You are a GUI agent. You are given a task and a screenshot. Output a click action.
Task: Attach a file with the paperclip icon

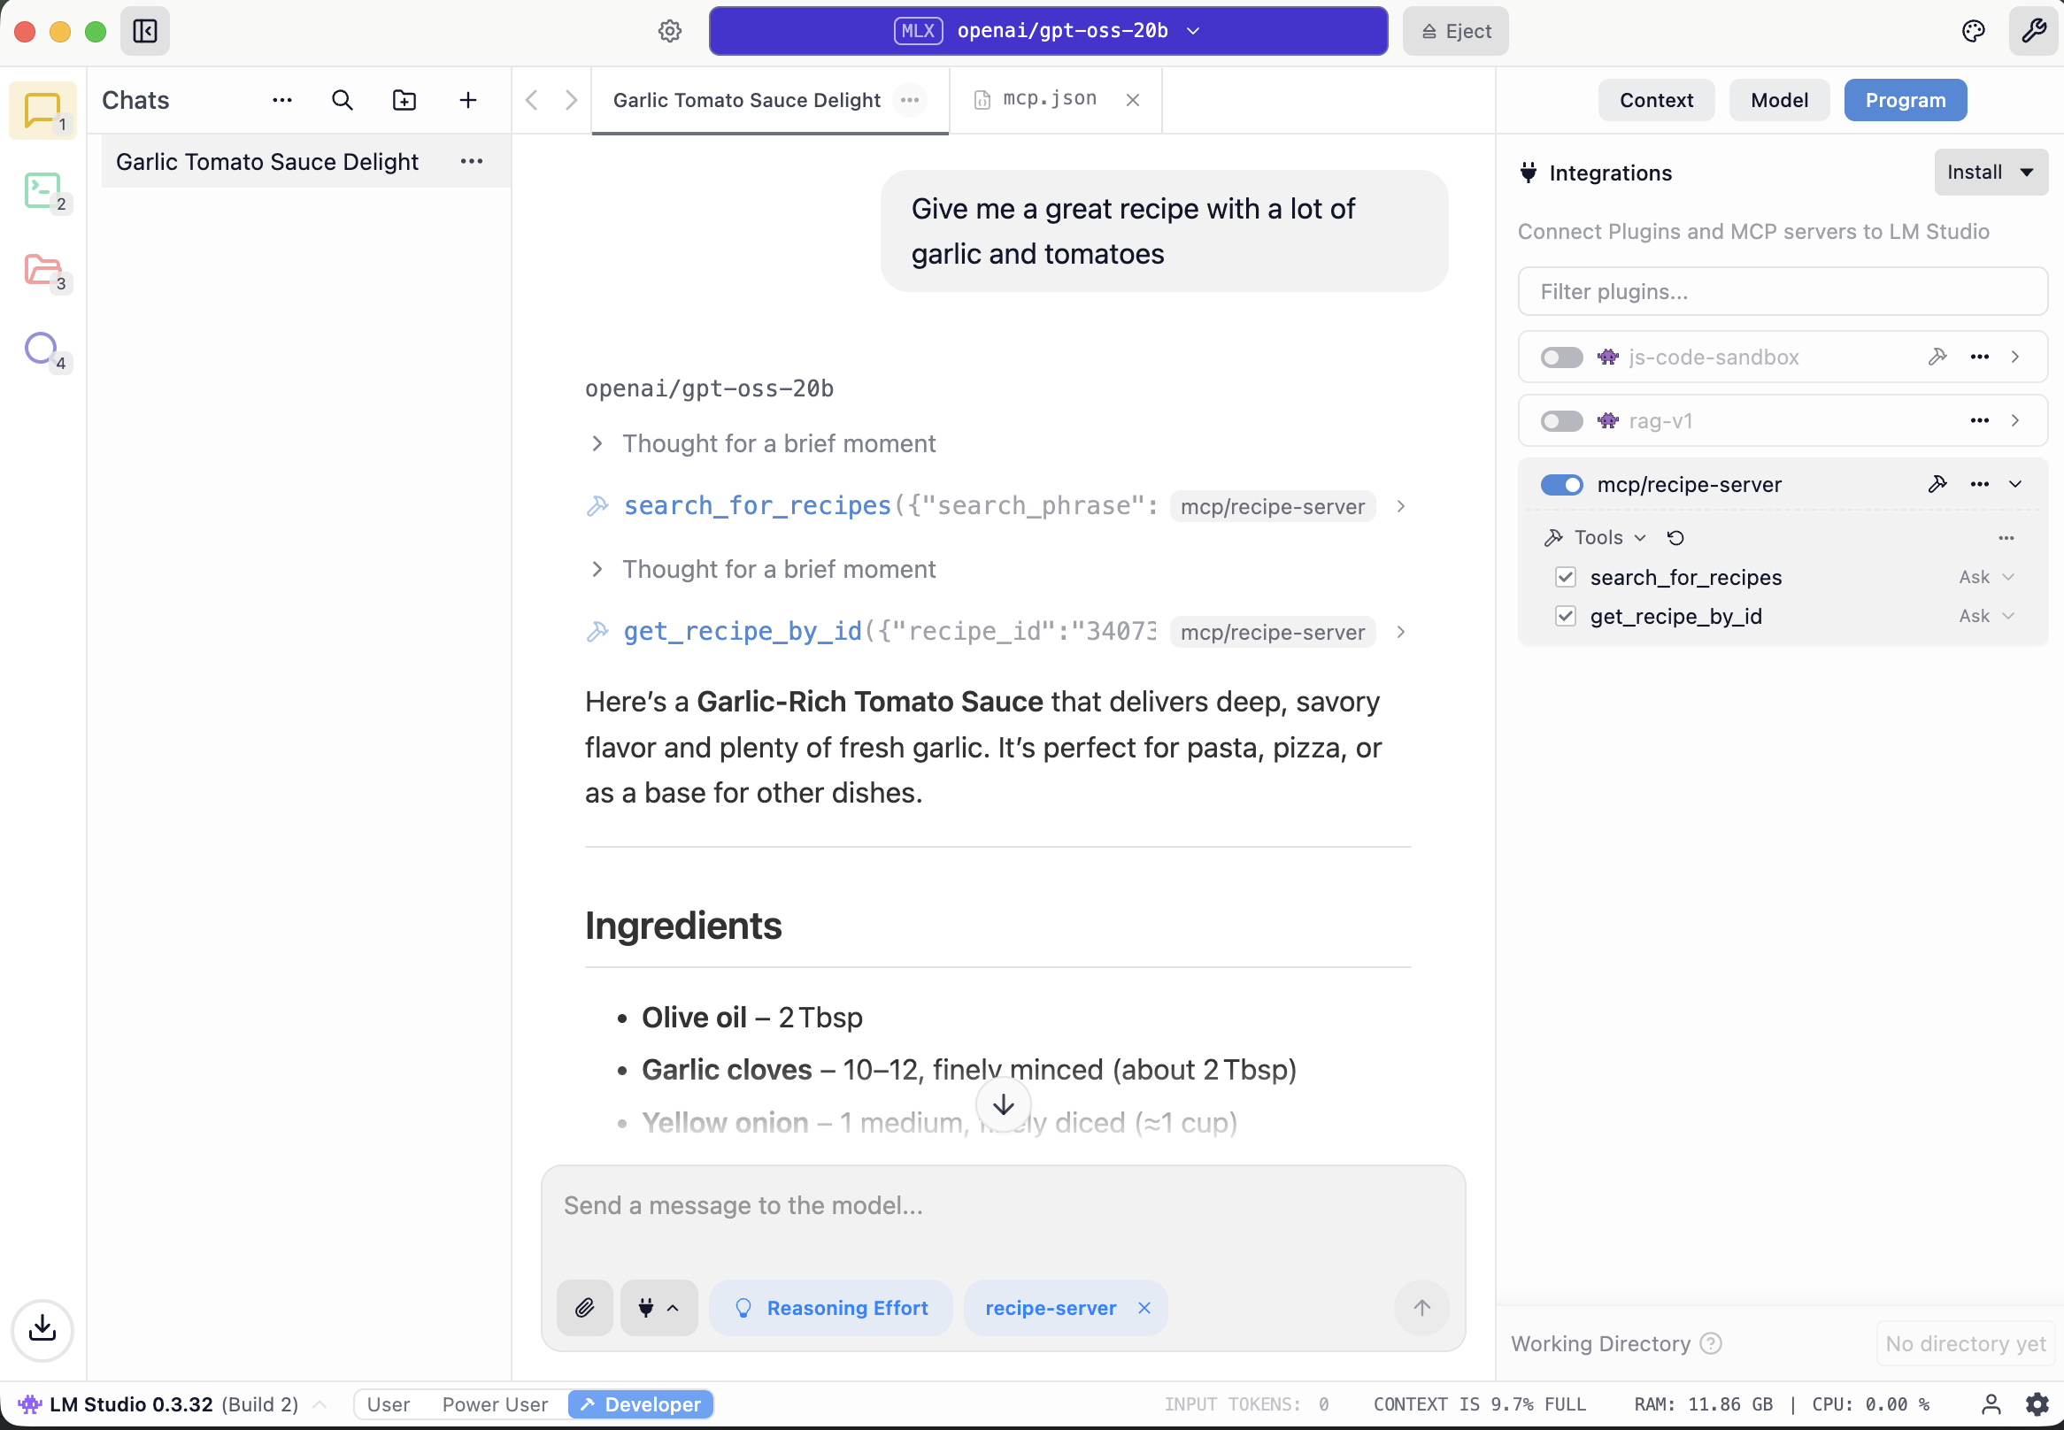583,1307
